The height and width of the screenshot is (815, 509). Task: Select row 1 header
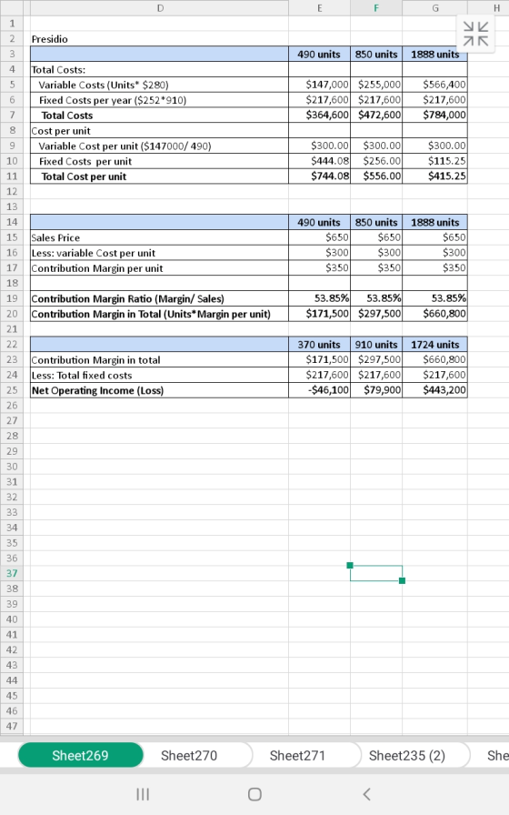coord(12,24)
